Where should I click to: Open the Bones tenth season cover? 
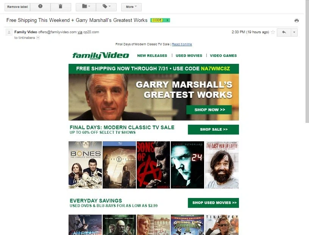85,165
